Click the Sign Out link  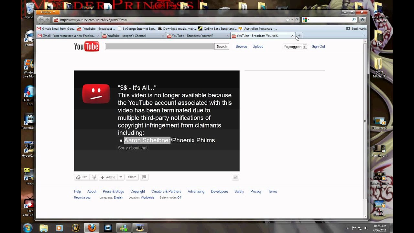click(x=318, y=47)
